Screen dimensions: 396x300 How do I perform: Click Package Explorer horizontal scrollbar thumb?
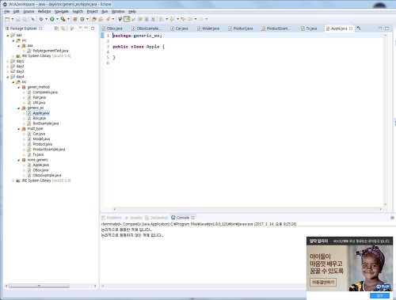click(39, 286)
